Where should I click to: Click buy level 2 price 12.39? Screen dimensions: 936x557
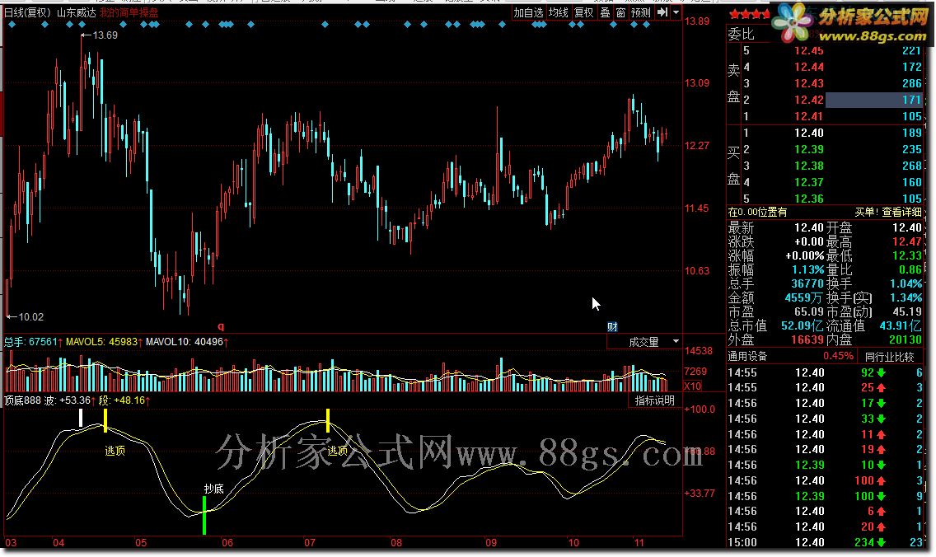[x=809, y=149]
